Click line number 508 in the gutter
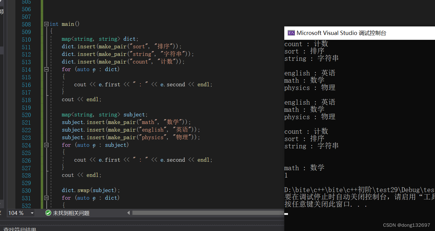This screenshot has width=435, height=231. (26, 24)
